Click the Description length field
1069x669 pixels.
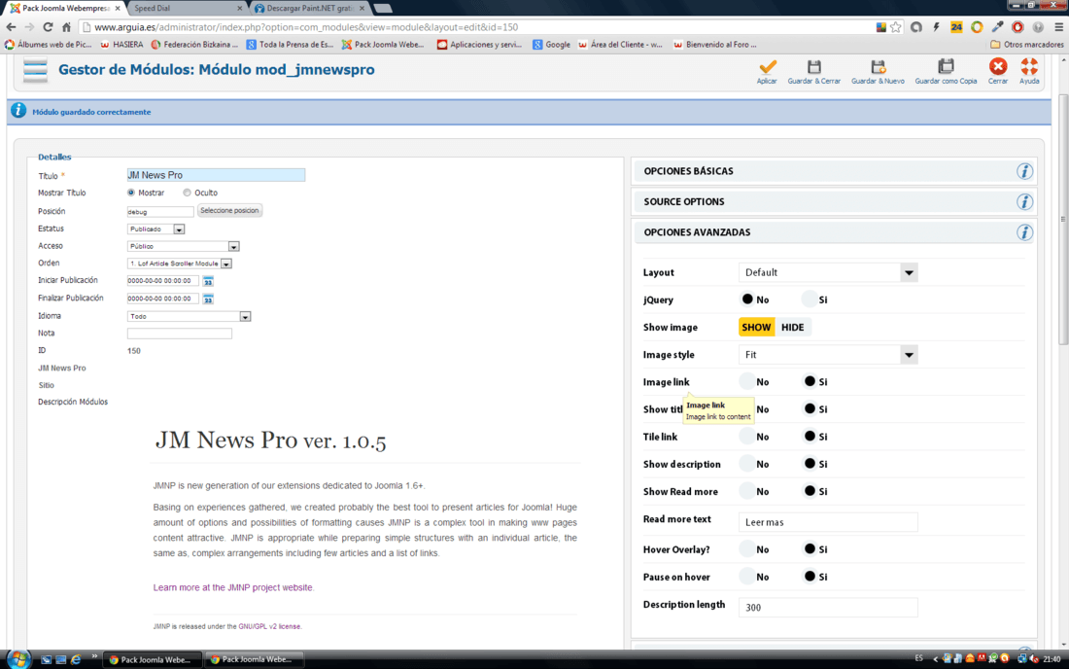828,608
